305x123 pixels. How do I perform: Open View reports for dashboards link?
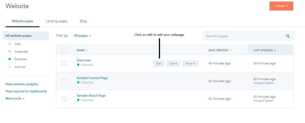click(26, 91)
